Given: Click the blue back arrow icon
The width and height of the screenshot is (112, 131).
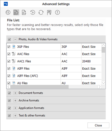Looking at the screenshot, I should tap(6, 4).
